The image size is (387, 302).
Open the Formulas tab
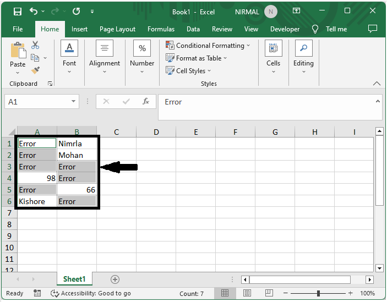click(x=161, y=29)
